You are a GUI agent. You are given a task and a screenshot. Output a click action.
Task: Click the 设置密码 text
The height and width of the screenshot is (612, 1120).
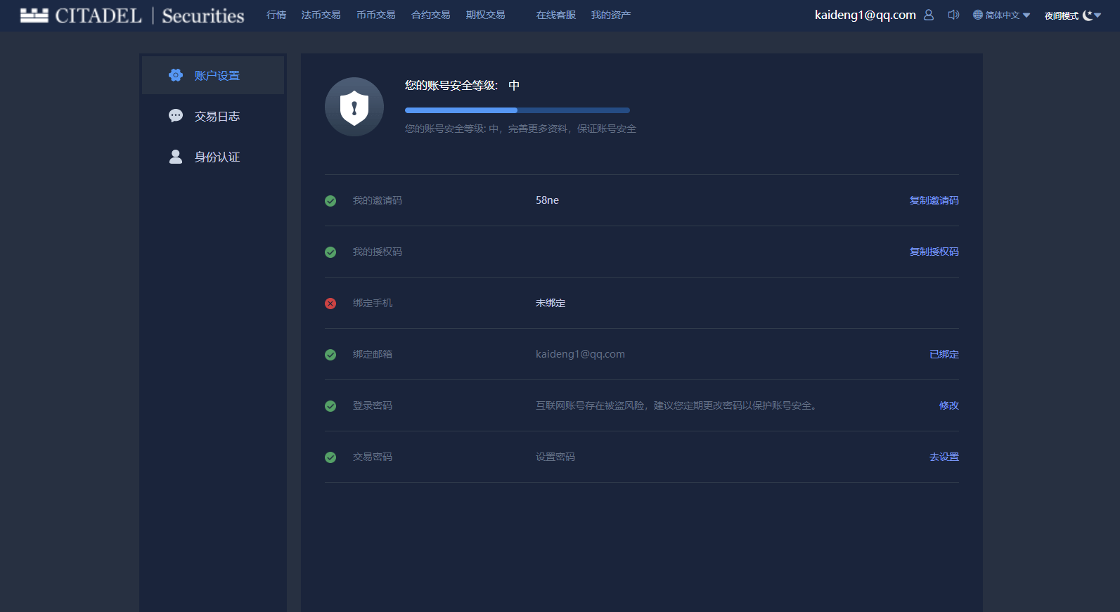click(x=555, y=457)
